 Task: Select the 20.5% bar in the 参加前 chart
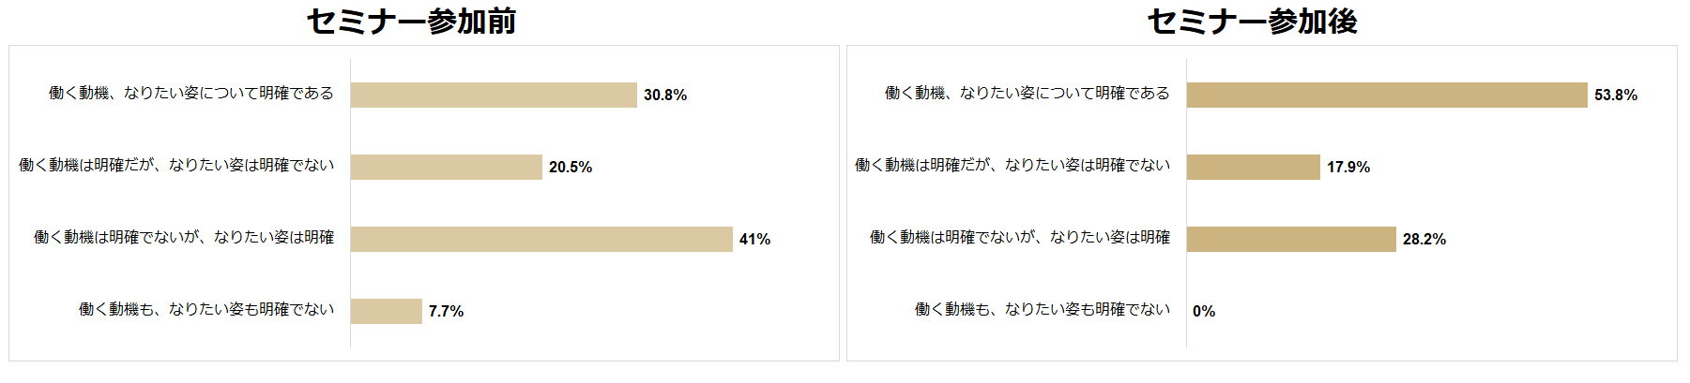pos(447,167)
